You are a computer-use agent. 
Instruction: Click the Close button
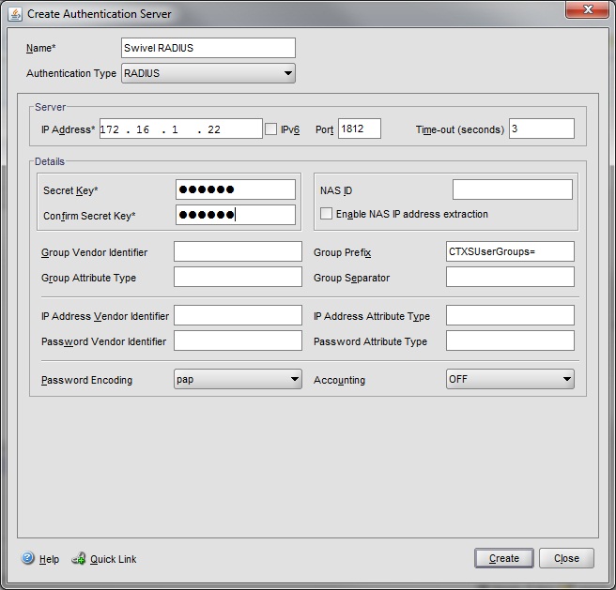566,558
